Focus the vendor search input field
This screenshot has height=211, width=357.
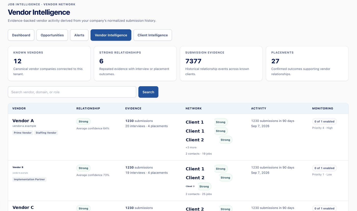tap(72, 92)
